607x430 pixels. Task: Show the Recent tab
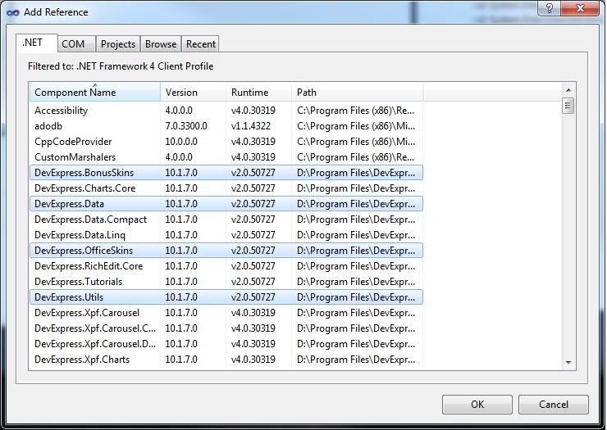pyautogui.click(x=201, y=44)
